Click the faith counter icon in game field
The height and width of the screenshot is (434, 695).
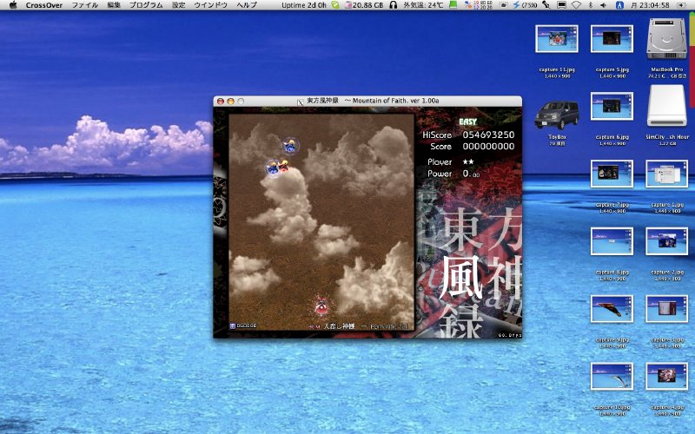[x=232, y=326]
